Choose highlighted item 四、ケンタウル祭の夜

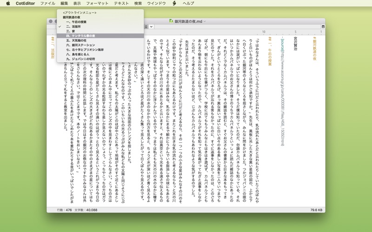click(x=100, y=36)
